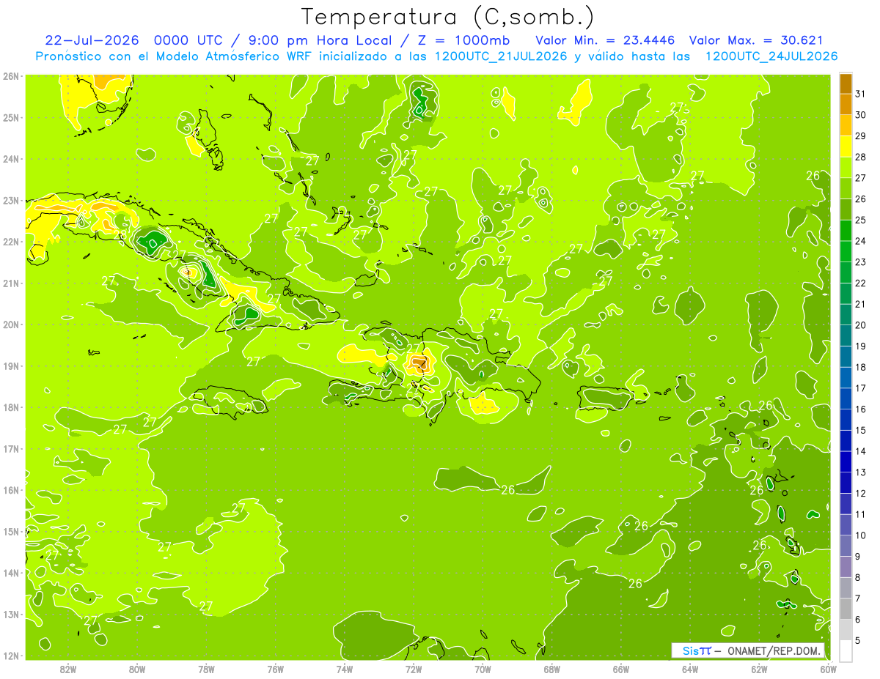This screenshot has width=880, height=679.
Task: Click the "68W" longitude axis label
Action: tap(551, 669)
